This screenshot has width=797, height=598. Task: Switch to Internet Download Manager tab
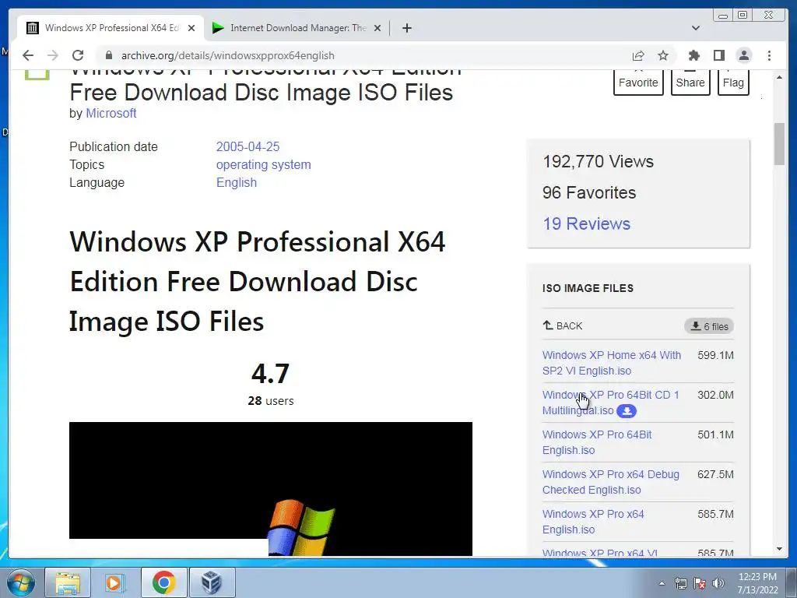pos(297,28)
